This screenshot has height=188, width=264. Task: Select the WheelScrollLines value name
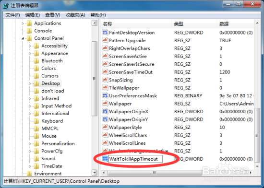[x=127, y=143]
